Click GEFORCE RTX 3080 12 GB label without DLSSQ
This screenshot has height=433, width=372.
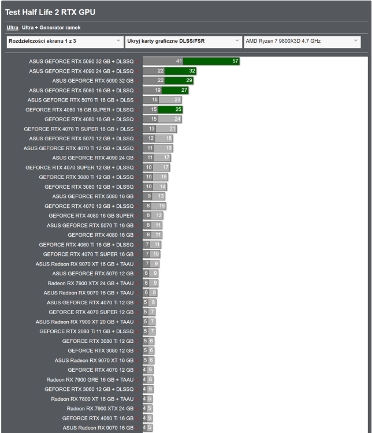pos(101,350)
